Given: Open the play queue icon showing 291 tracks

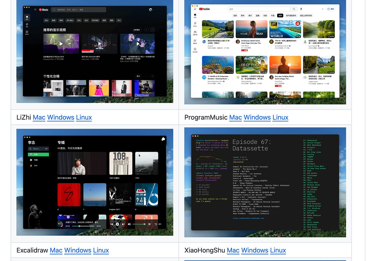Looking at the screenshot, I should [156, 224].
